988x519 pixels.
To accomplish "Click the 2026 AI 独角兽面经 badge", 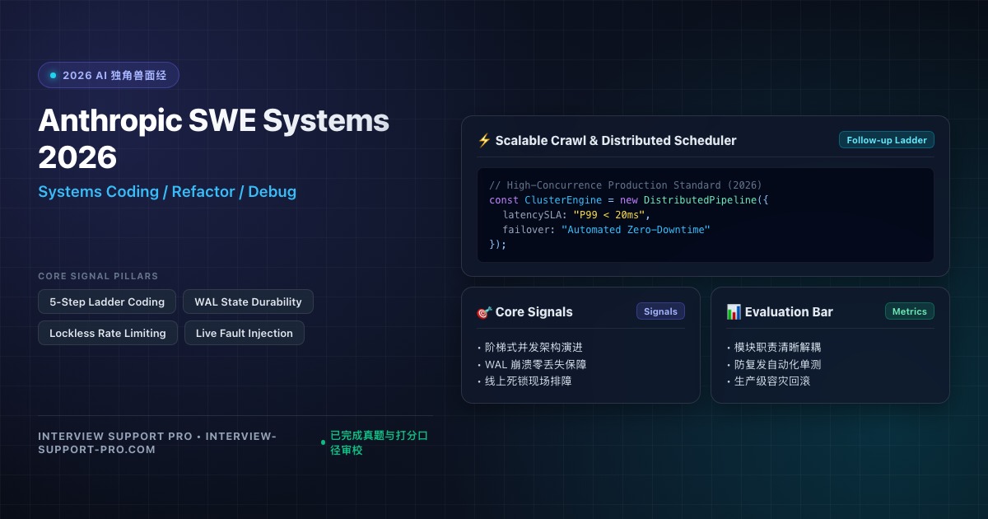I will click(x=109, y=75).
